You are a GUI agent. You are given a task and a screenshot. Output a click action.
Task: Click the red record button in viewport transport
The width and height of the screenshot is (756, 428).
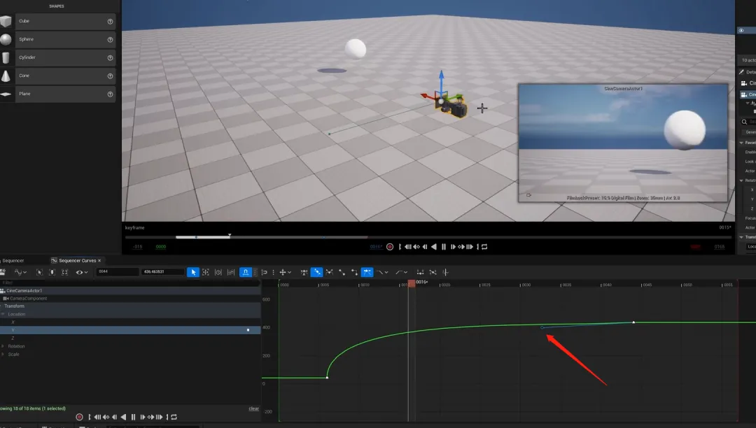click(x=390, y=247)
